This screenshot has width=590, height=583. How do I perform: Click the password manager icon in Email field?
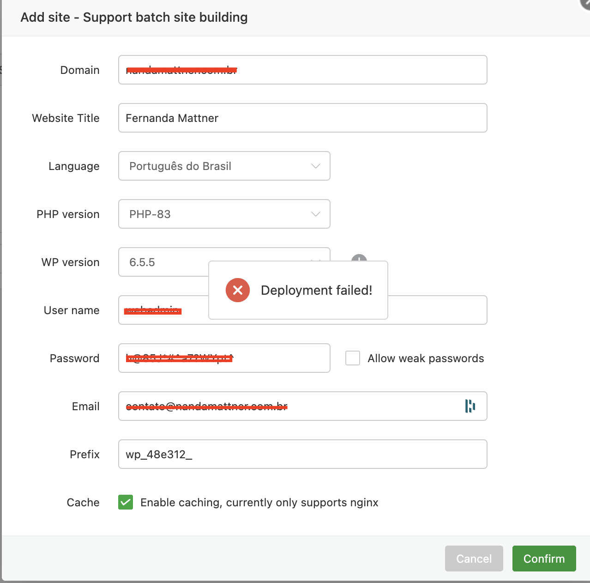click(470, 406)
